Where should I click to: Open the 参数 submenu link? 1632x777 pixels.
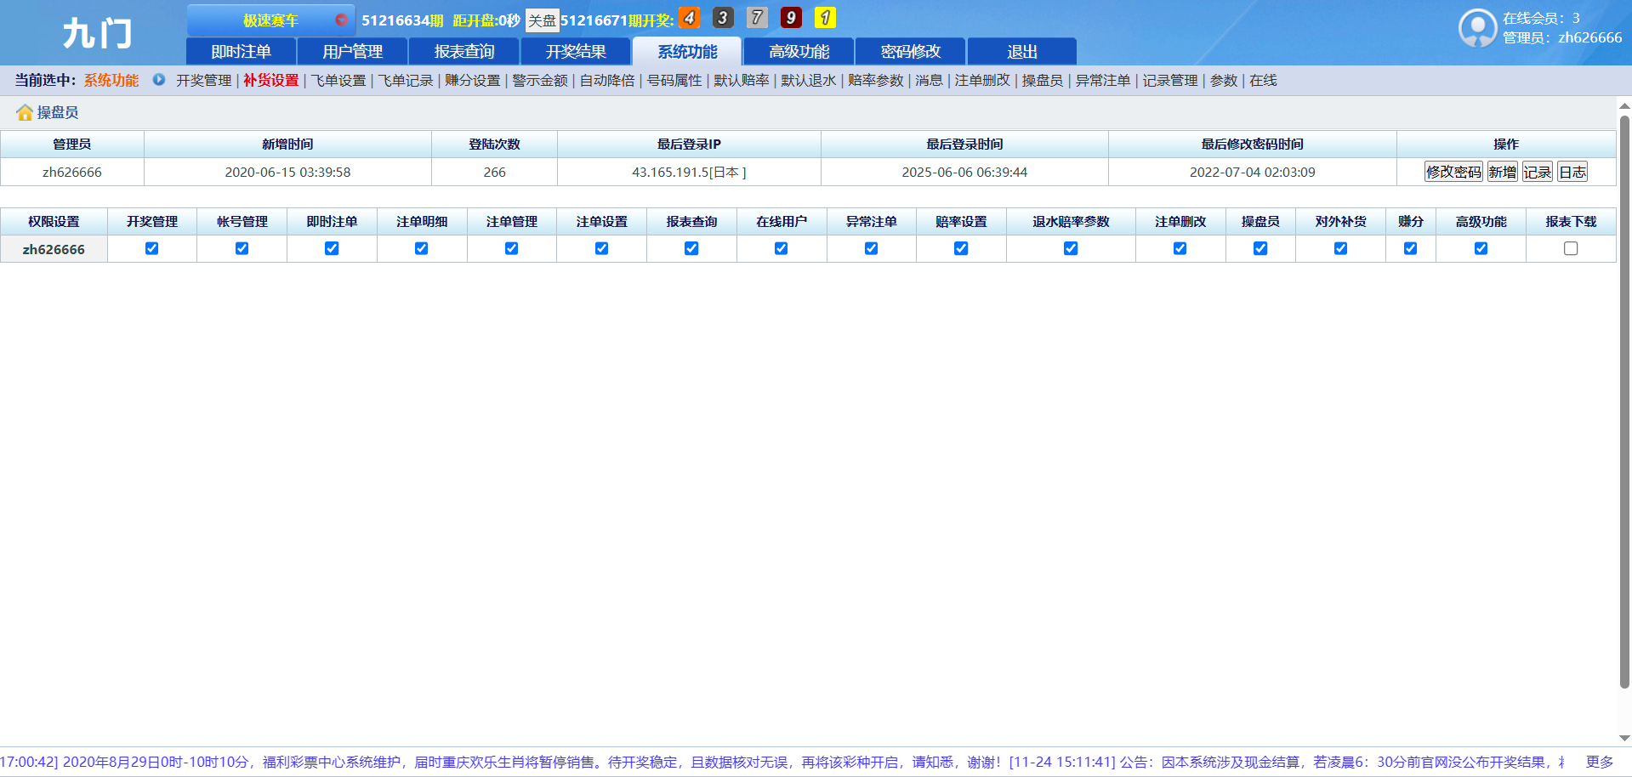point(1224,80)
